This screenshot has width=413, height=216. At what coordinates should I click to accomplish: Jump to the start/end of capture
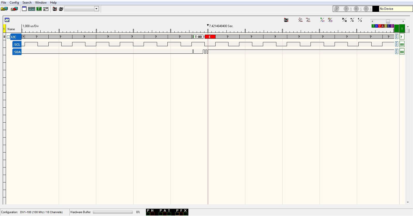344,20
